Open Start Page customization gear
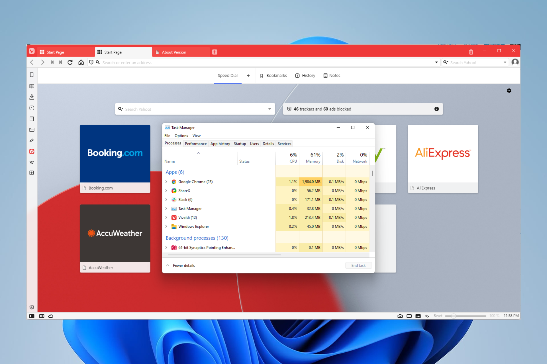 pyautogui.click(x=509, y=91)
